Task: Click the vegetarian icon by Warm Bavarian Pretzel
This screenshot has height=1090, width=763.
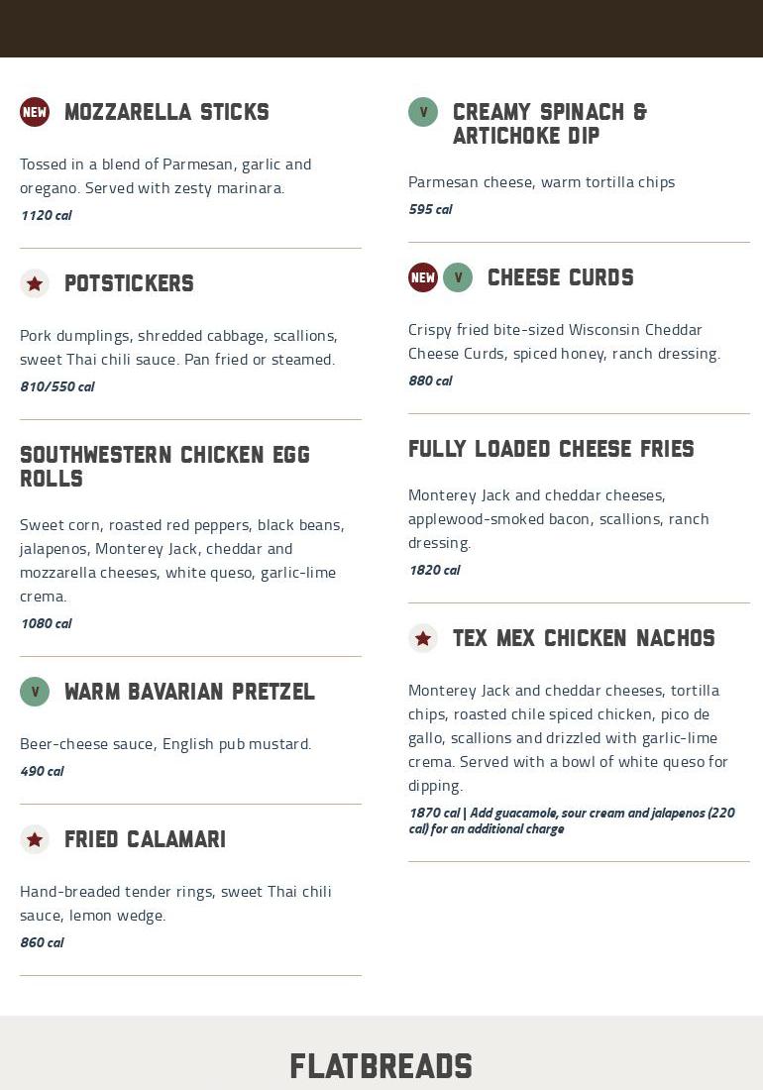Action: (x=35, y=692)
